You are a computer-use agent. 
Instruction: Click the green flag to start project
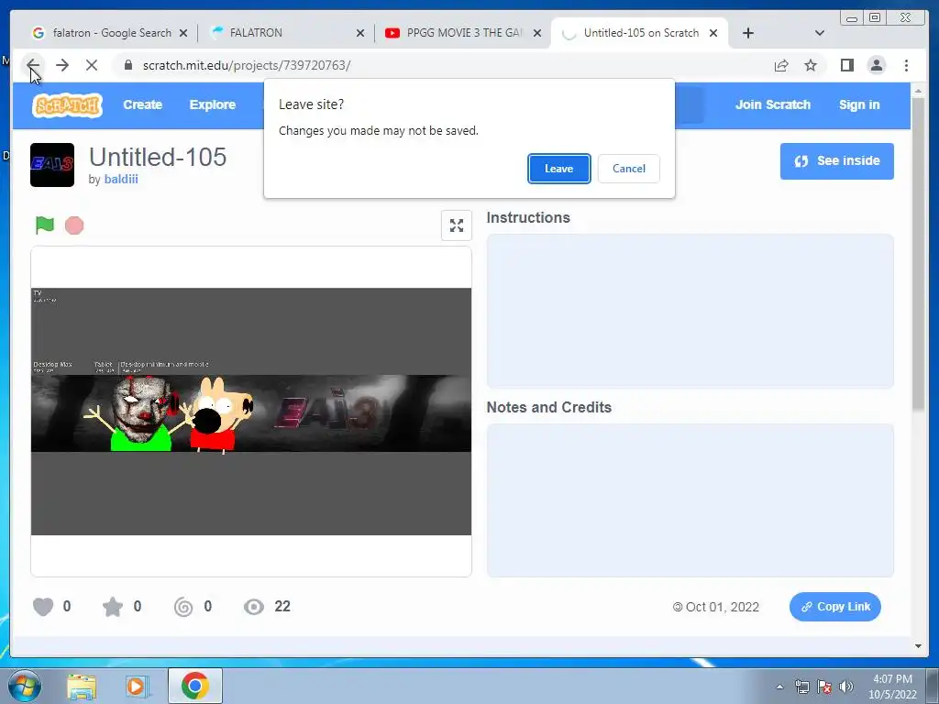(45, 225)
